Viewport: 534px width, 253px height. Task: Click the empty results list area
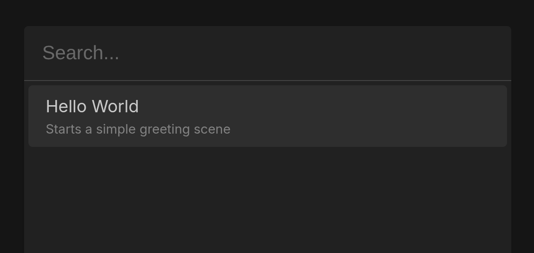click(267, 204)
